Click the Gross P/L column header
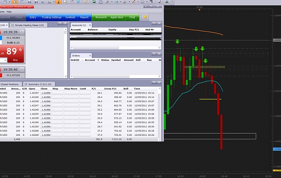281x178 pixels. point(110,89)
